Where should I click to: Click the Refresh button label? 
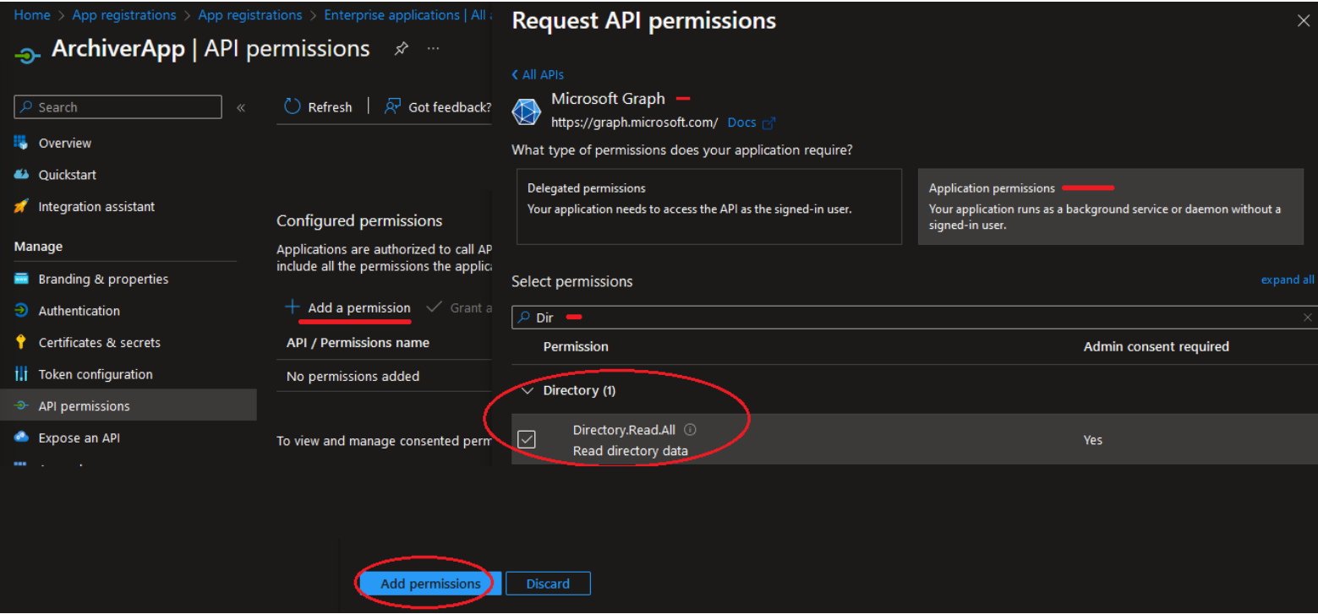pos(330,107)
